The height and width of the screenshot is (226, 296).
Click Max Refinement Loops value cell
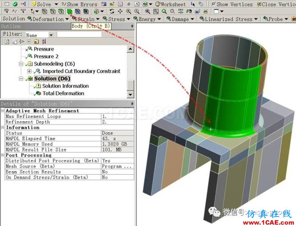pyautogui.click(x=117, y=116)
